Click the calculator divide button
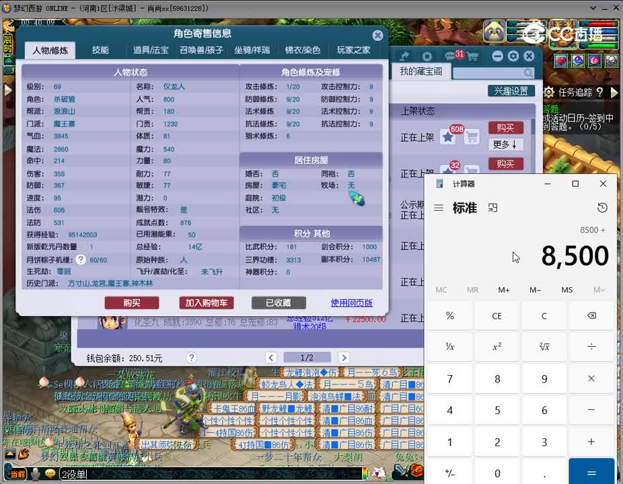The width and height of the screenshot is (623, 484). click(591, 347)
